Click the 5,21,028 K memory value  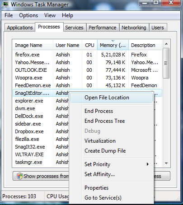(x=113, y=55)
